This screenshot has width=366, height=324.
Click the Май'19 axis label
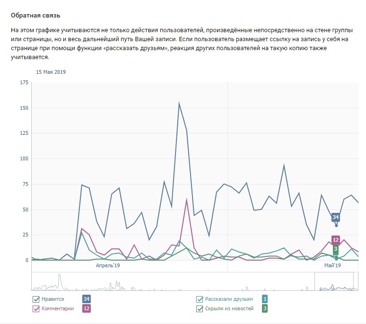click(332, 266)
